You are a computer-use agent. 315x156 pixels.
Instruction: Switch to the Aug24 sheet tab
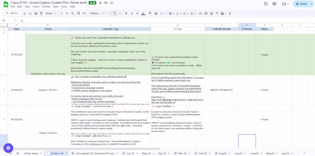[222, 153]
